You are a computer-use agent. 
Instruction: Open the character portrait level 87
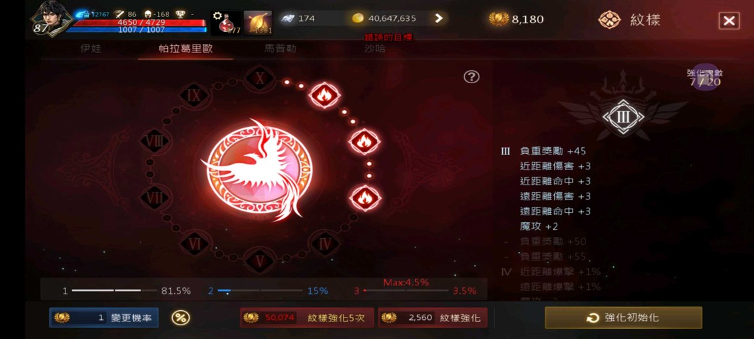(51, 18)
